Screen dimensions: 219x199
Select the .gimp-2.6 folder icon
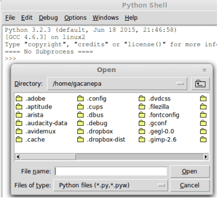click(142, 139)
